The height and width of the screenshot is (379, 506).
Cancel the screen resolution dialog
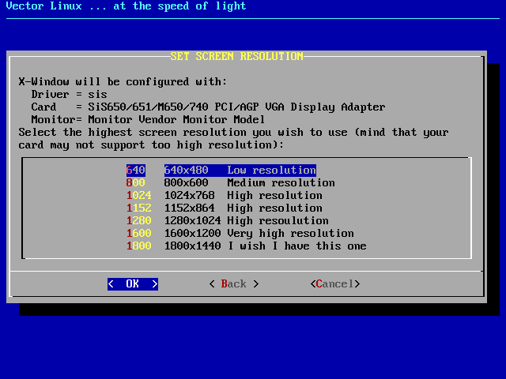point(334,283)
